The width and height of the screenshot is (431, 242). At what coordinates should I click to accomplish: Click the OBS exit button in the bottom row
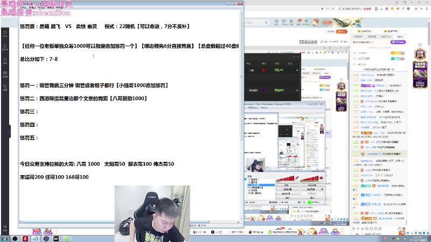[312, 197]
